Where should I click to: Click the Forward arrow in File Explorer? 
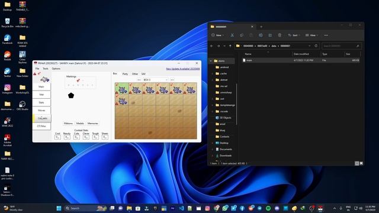pyautogui.click(x=219, y=46)
